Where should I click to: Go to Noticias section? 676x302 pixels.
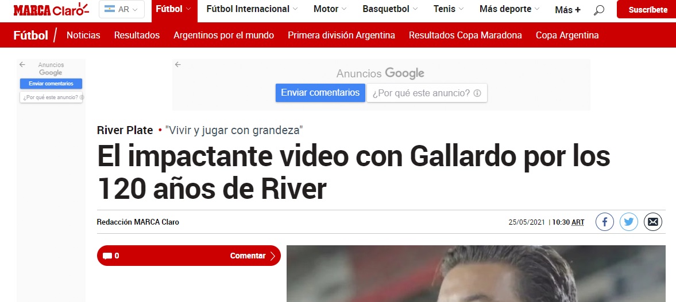click(x=83, y=36)
